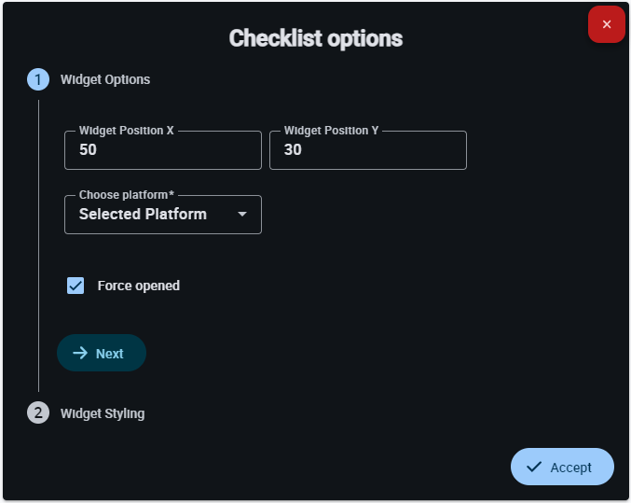Focus the Widget Position X field
Screen dimensions: 631x503
tap(163, 150)
